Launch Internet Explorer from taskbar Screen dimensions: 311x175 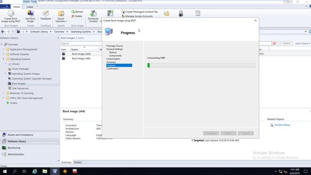point(35,171)
